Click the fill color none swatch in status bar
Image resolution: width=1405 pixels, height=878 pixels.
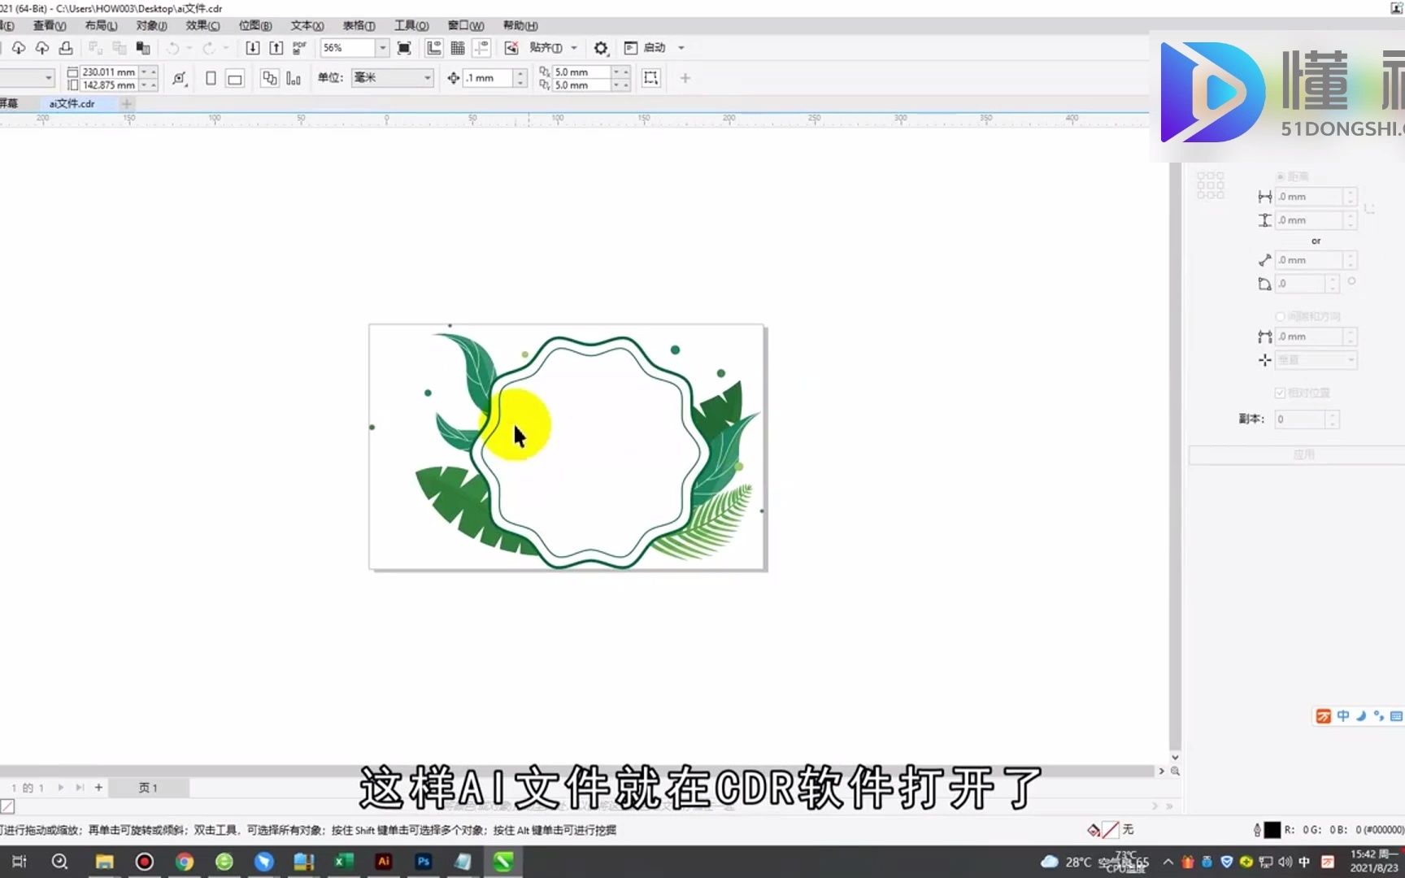pyautogui.click(x=1110, y=829)
